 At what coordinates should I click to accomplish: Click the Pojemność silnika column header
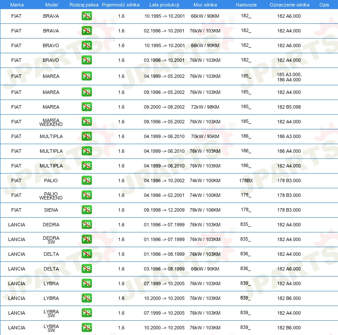click(x=121, y=5)
